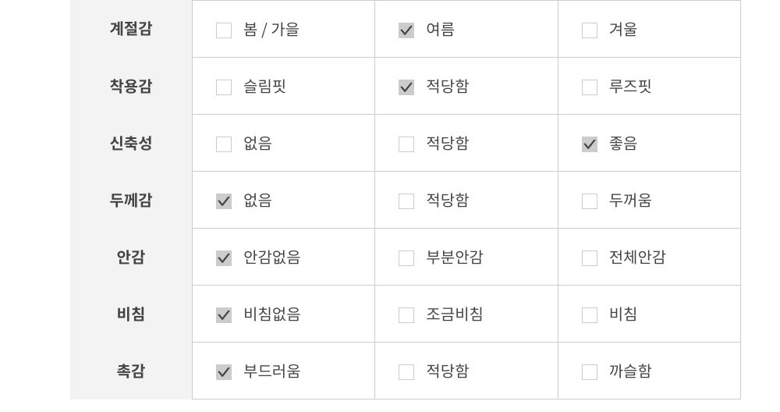Tick the 조금비침 checkbox
The height and width of the screenshot is (412, 780).
click(406, 315)
